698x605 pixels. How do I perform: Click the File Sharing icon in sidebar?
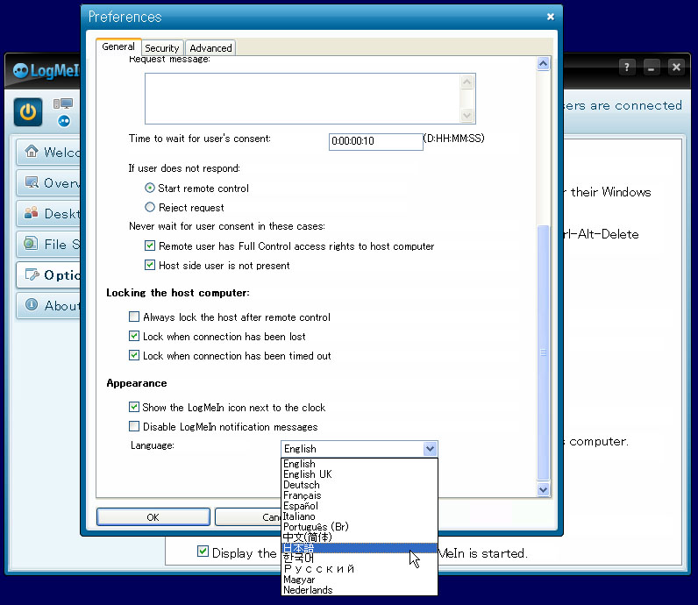(x=31, y=244)
